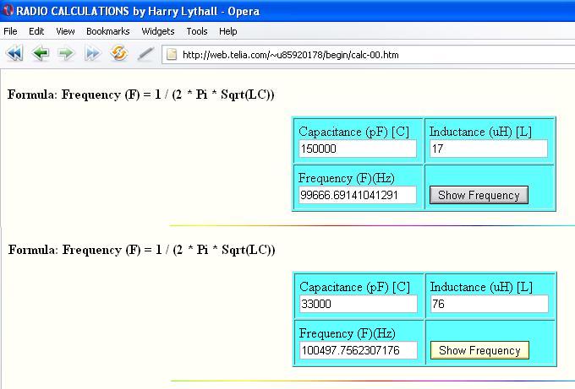Click Show Frequency in the first calculator
The height and width of the screenshot is (389, 575).
pos(479,195)
